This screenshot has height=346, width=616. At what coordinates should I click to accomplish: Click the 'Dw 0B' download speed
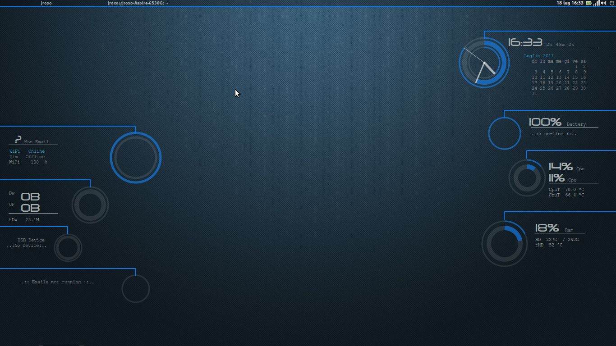point(24,196)
